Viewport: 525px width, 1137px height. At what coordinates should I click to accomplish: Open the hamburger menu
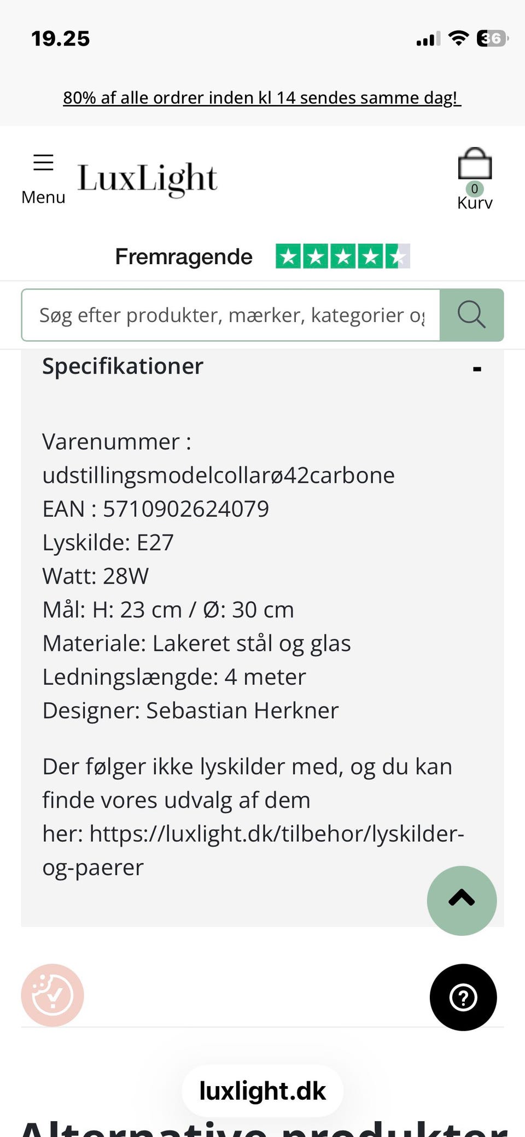coord(43,162)
